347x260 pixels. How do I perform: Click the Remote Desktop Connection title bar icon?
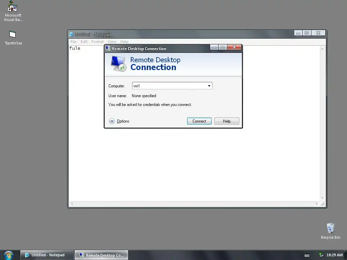tap(108, 48)
